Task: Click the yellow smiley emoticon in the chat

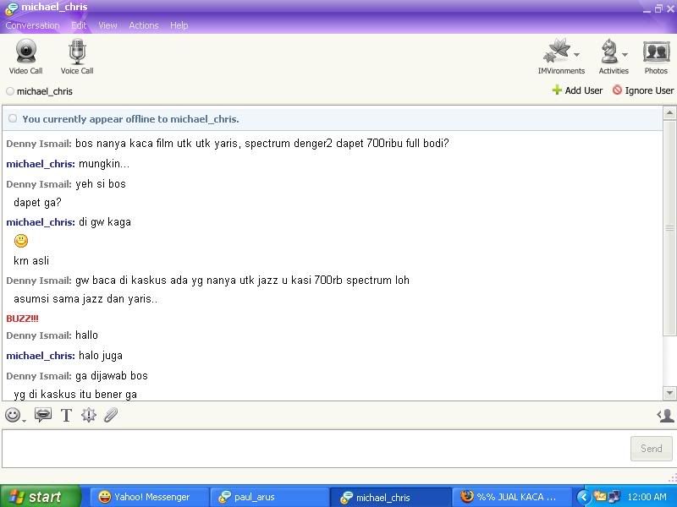Action: (20, 241)
